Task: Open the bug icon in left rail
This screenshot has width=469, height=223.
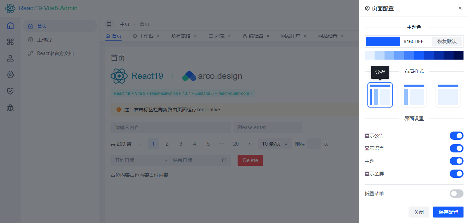Action: coord(10,108)
